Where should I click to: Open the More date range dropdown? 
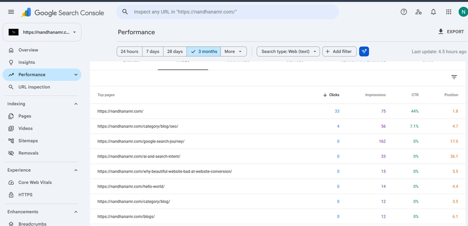coord(234,52)
